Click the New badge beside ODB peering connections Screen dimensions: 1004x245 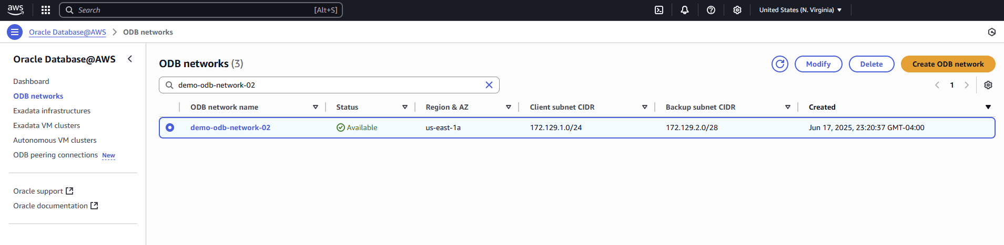point(108,155)
